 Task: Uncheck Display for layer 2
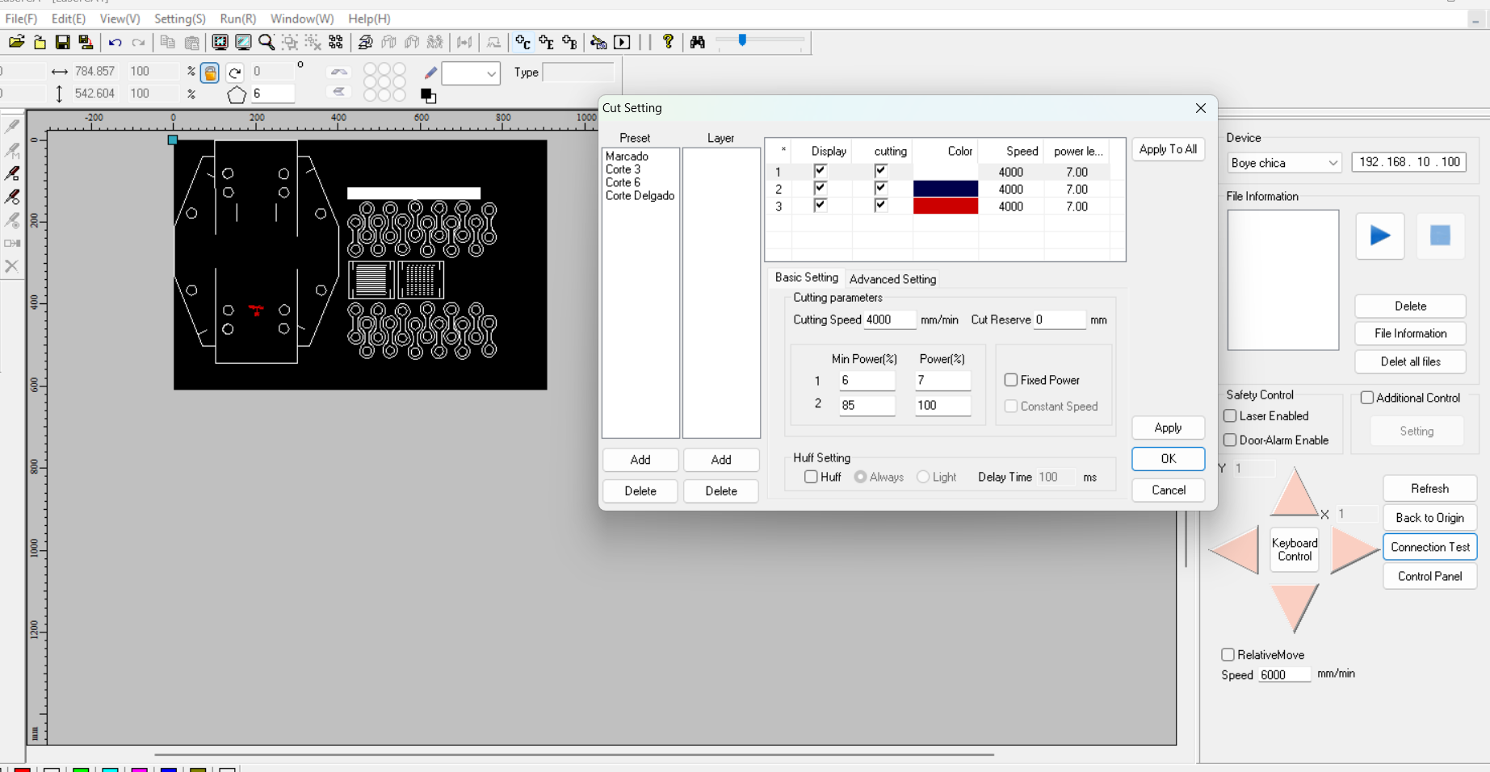(x=820, y=188)
